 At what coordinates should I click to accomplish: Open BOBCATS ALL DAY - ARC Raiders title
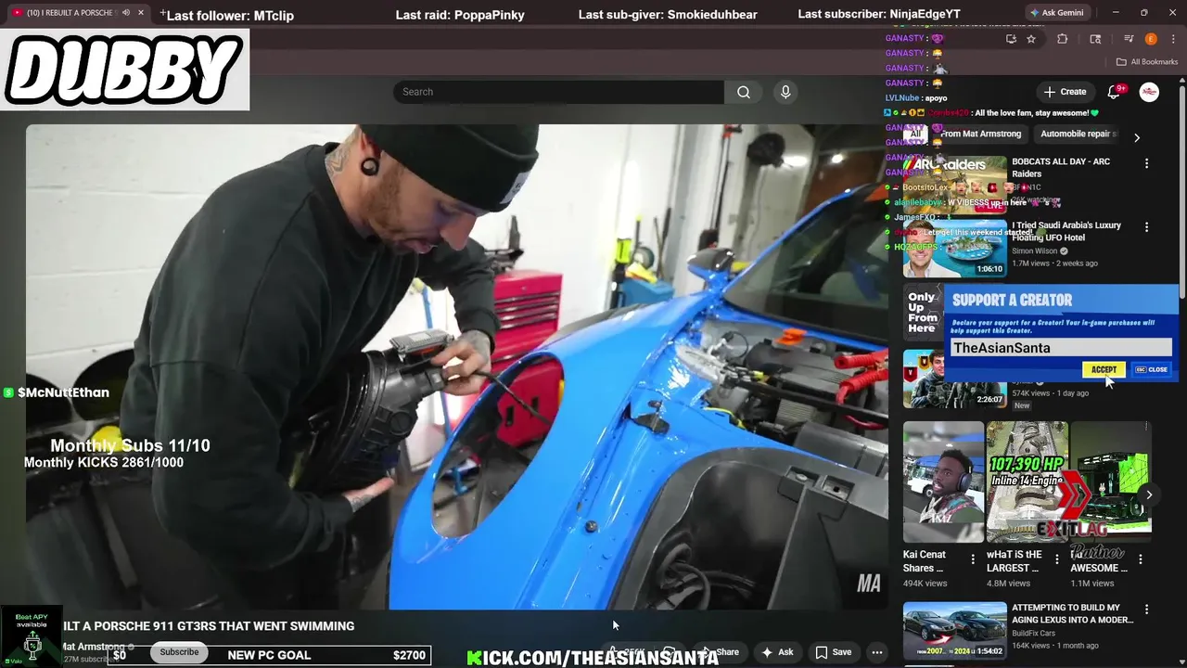click(x=1061, y=167)
